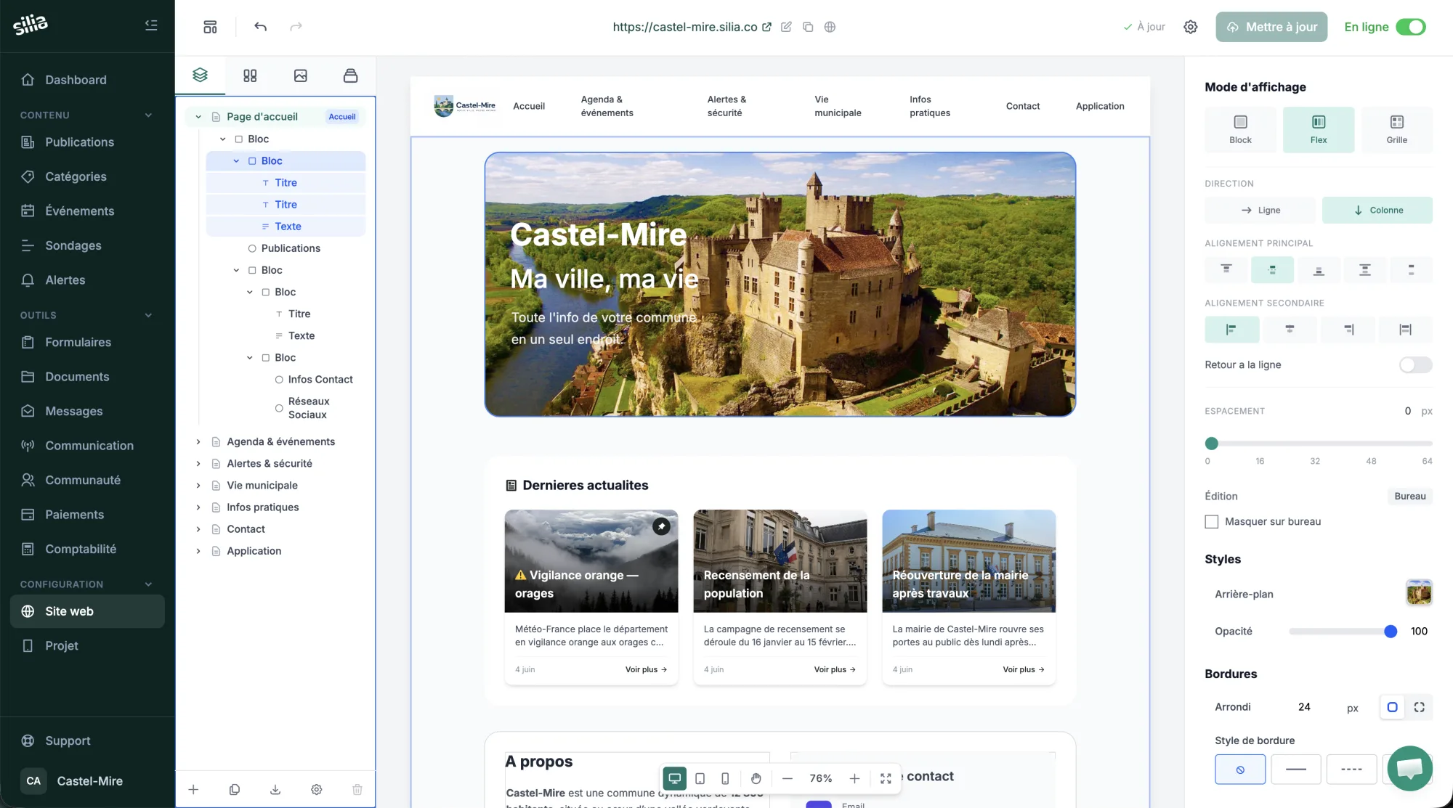This screenshot has width=1453, height=808.
Task: Open site URL in new tab icon
Action: (766, 27)
